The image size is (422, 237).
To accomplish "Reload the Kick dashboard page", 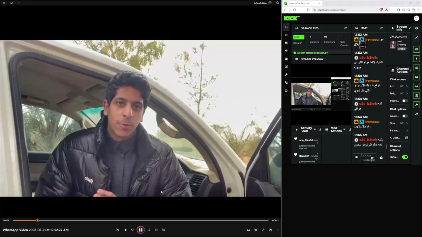I will point(294,10).
